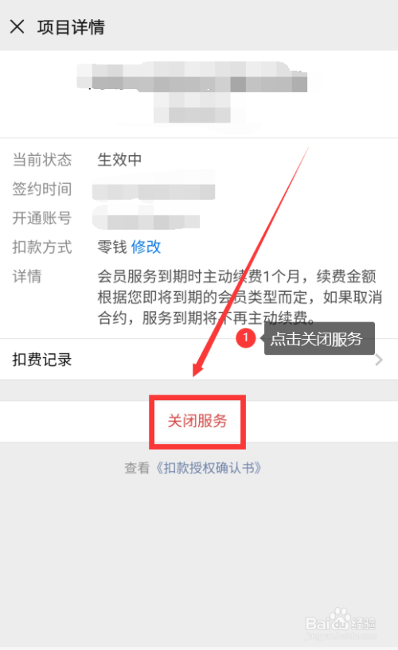Viewport: 398px width, 650px height.
Task: Click the 点击关闭服务 tooltip bubble
Action: click(x=318, y=339)
